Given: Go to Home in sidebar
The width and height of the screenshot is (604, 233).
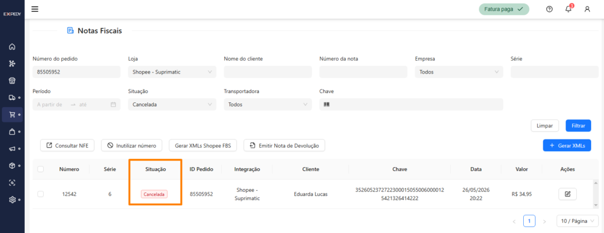Looking at the screenshot, I should pyautogui.click(x=12, y=47).
